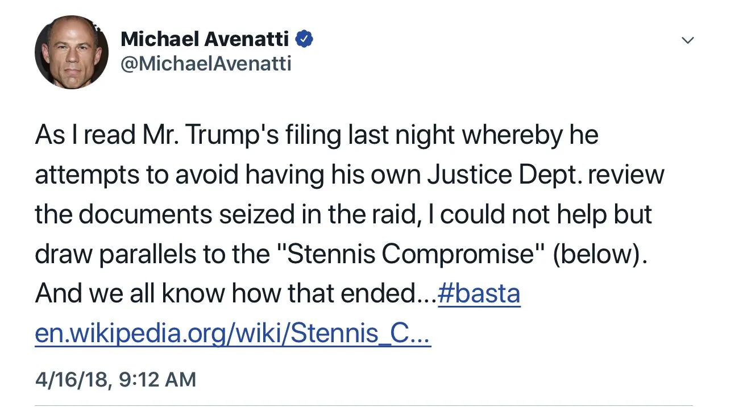Click the word "(below)" in tweet
This screenshot has height=407, width=743.
[600, 255]
